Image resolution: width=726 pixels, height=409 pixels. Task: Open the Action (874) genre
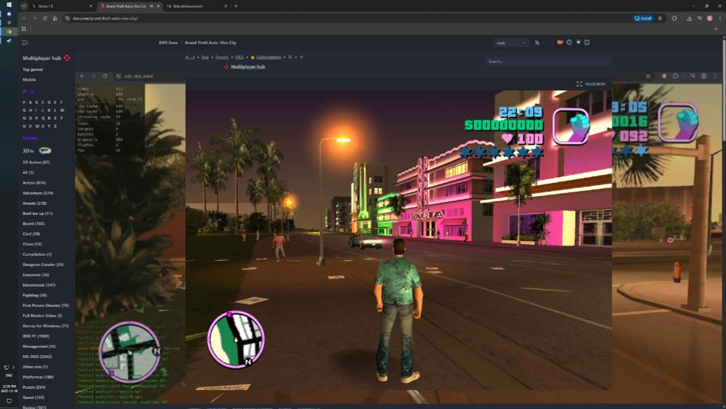tap(34, 183)
